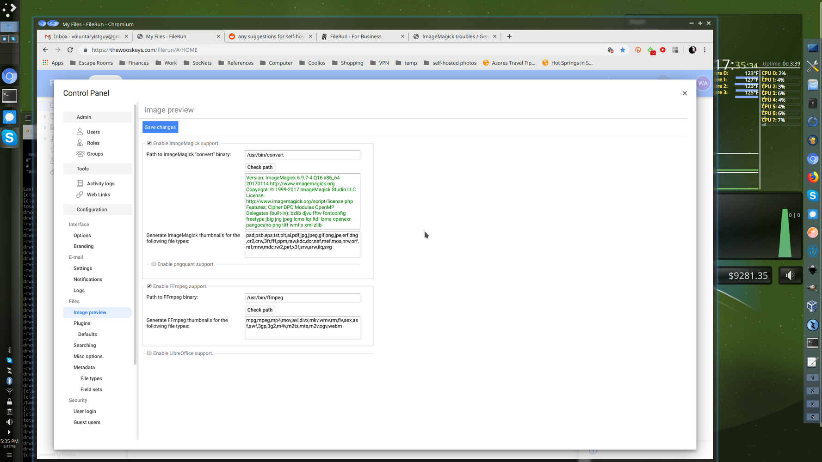Screen dimensions: 822x462
Task: Check path for ImageMagick convert binary
Action: click(260, 167)
